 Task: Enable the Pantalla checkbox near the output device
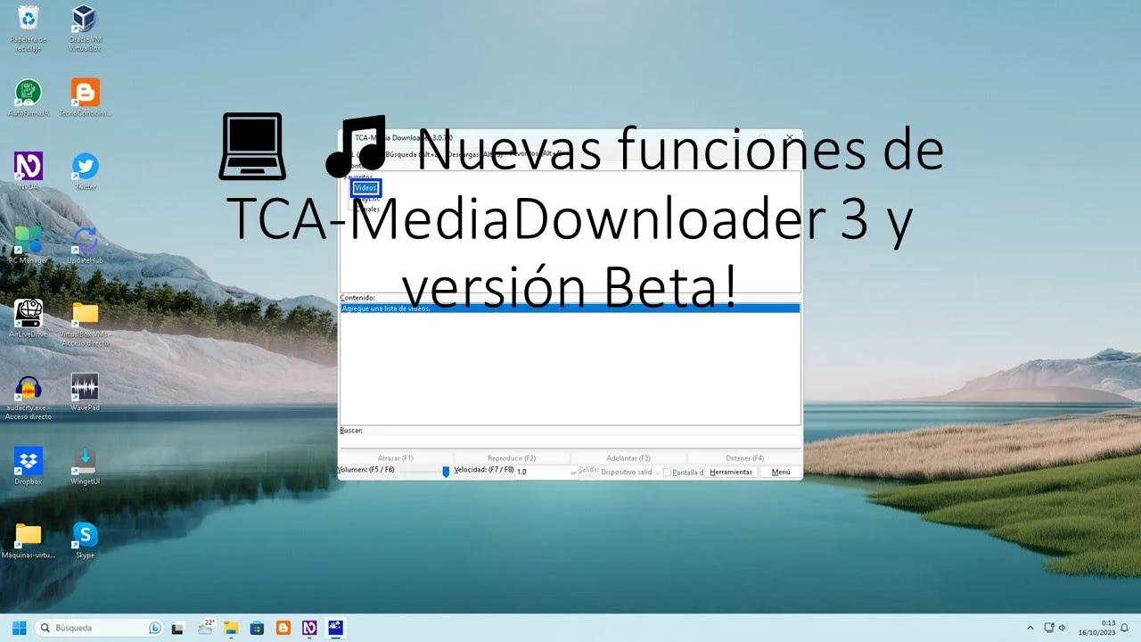tap(666, 472)
